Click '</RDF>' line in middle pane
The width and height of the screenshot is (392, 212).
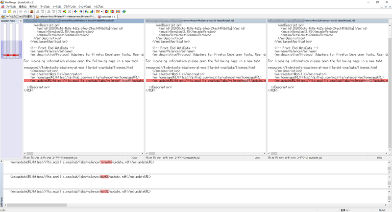tap(150, 91)
